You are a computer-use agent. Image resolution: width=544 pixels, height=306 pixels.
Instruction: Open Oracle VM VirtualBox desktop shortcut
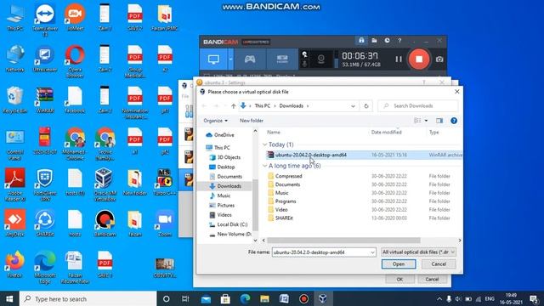(x=105, y=185)
